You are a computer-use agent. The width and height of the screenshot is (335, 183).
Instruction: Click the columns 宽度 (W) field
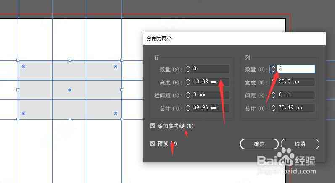[295, 82]
